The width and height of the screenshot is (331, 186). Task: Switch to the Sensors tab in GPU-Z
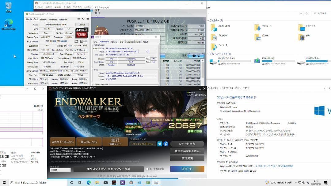43,19
